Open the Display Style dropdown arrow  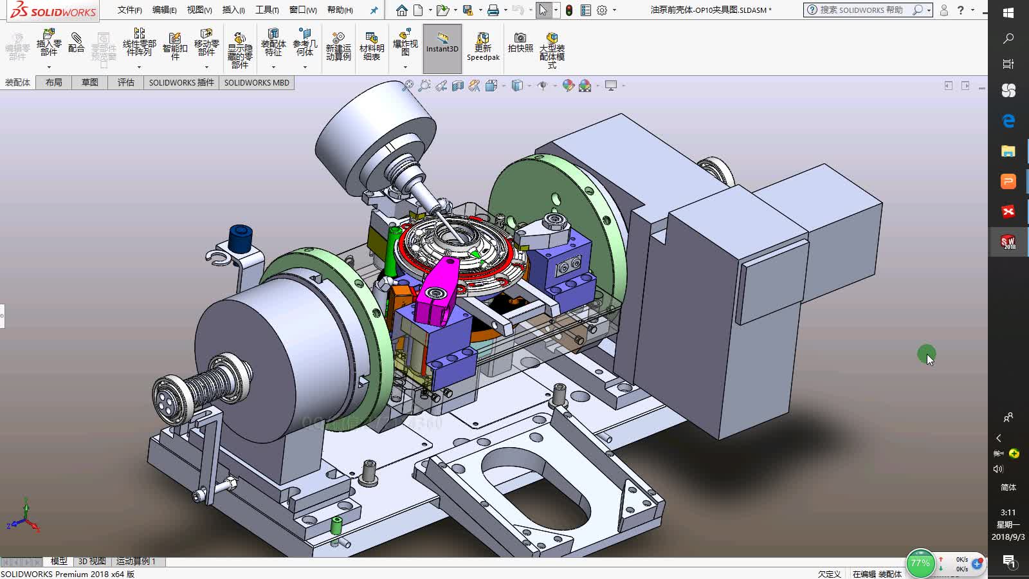(529, 84)
